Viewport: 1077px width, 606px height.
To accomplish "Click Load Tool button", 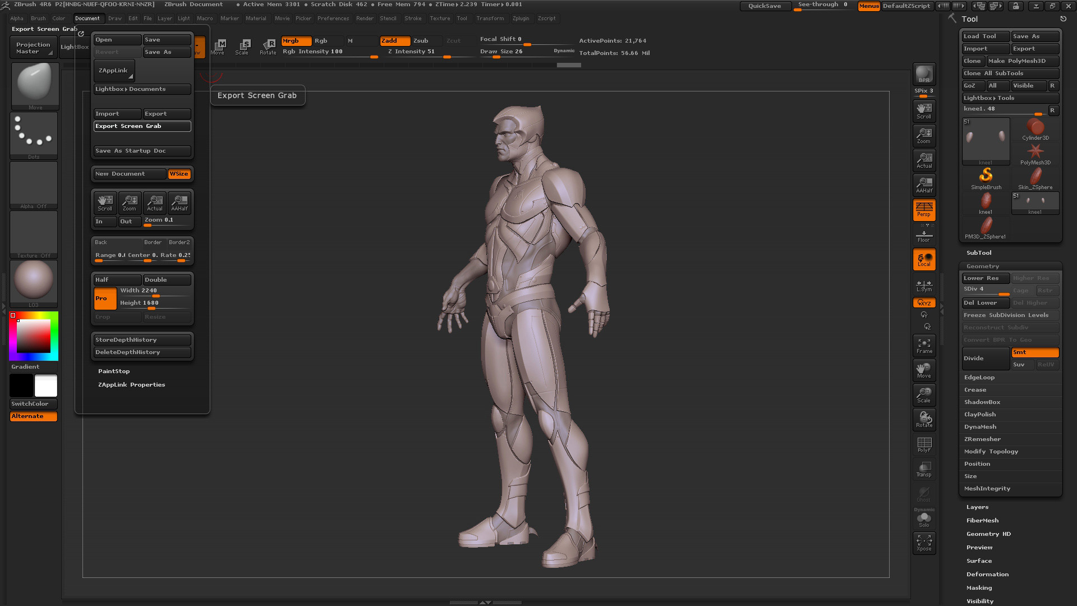I will pos(986,36).
